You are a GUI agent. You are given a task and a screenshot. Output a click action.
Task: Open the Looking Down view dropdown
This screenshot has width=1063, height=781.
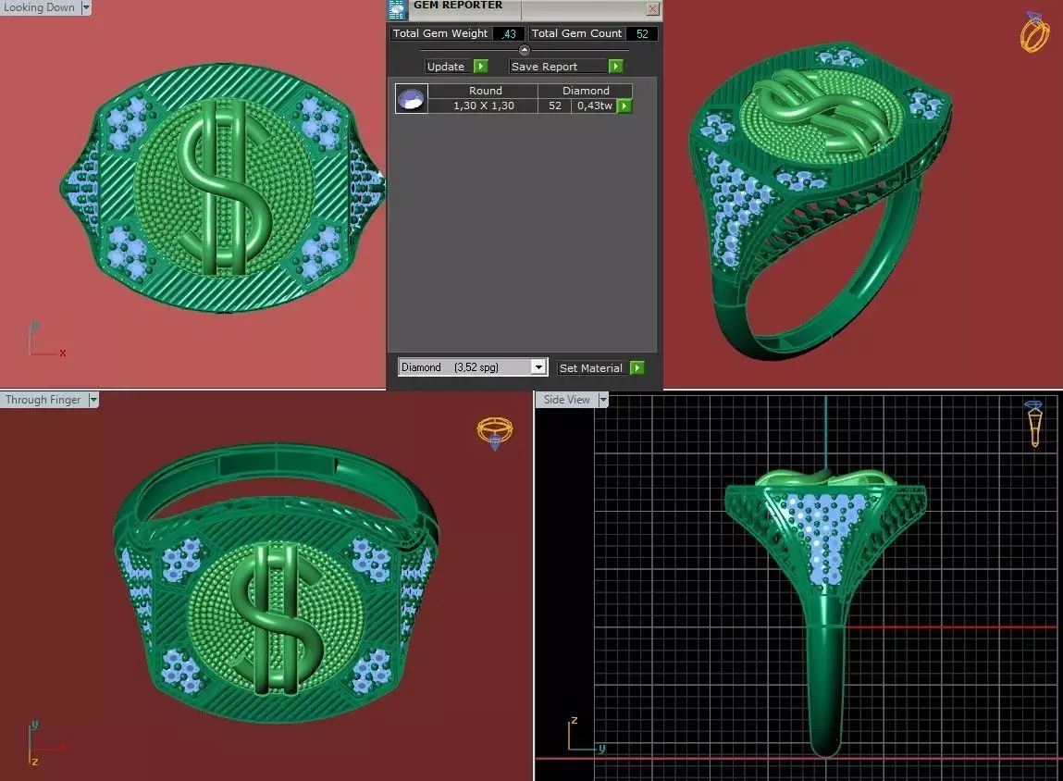point(85,7)
